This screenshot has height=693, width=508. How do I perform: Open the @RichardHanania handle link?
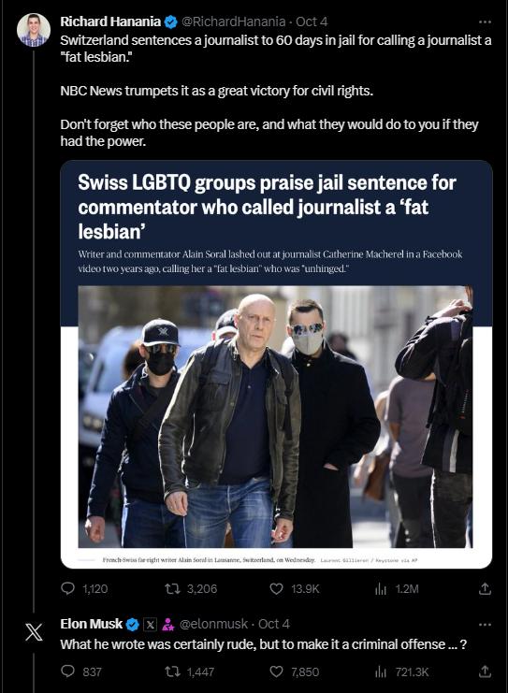pyautogui.click(x=234, y=22)
